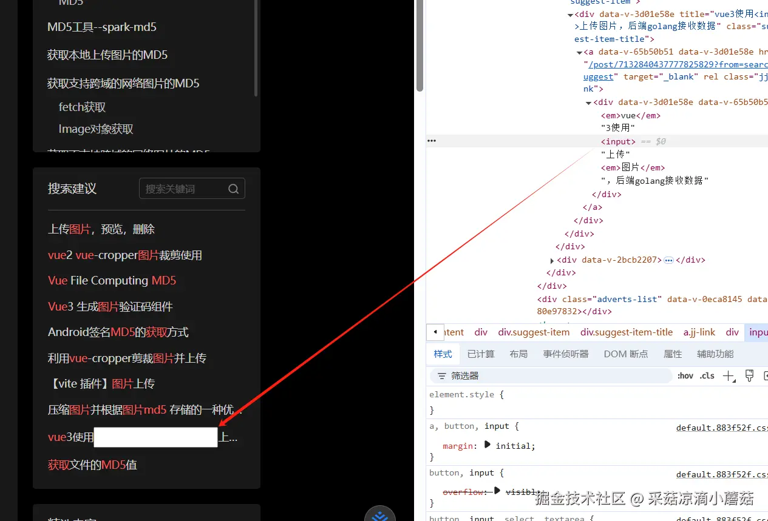Screen dimensions: 768x521
Task: Click the ••• more actions beside the selected input element
Action: point(432,140)
